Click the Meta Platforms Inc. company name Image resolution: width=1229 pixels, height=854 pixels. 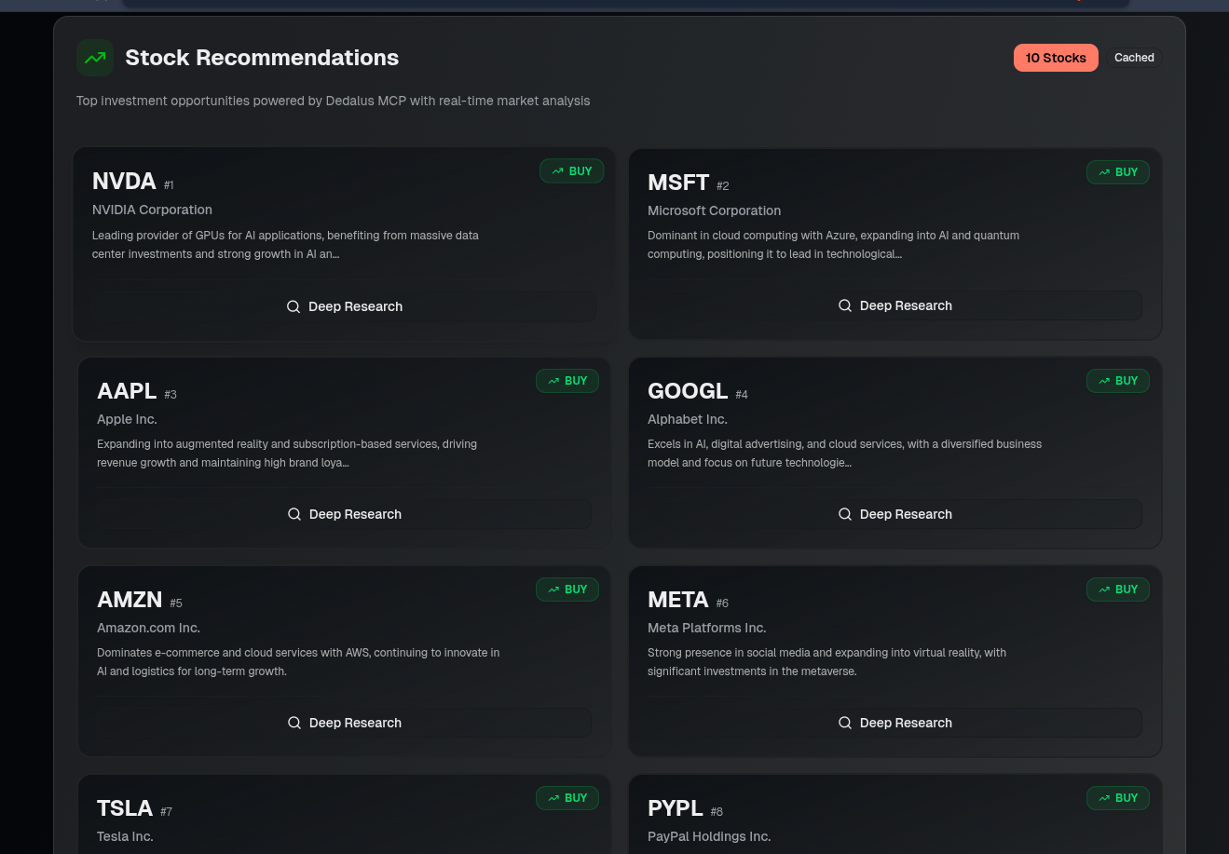707,628
